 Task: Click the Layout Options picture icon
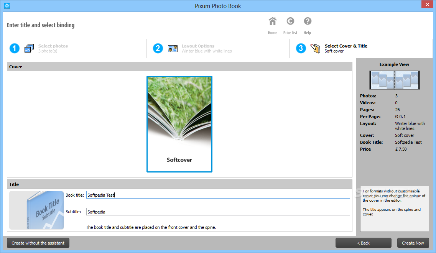[x=173, y=49]
